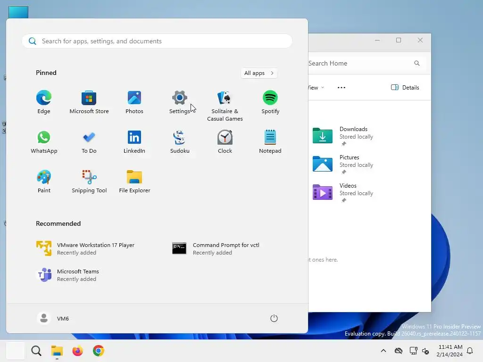Open the To Do app
This screenshot has height=362, width=483.
[89, 141]
